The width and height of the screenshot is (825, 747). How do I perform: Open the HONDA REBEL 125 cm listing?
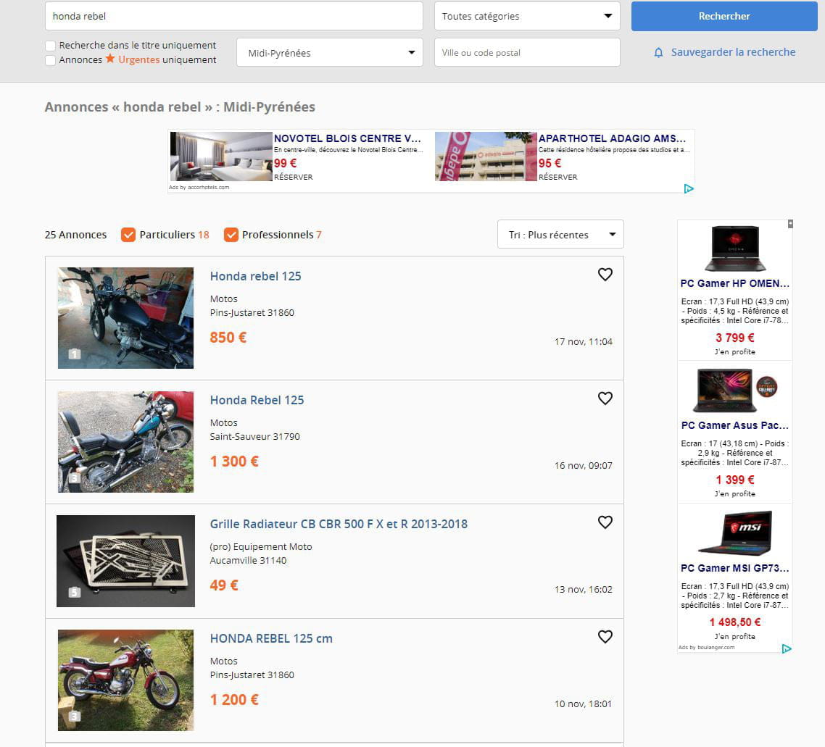271,638
